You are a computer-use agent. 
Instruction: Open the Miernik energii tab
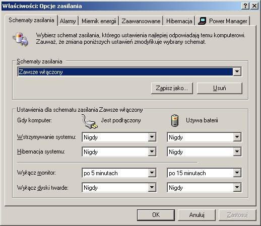tap(99, 21)
